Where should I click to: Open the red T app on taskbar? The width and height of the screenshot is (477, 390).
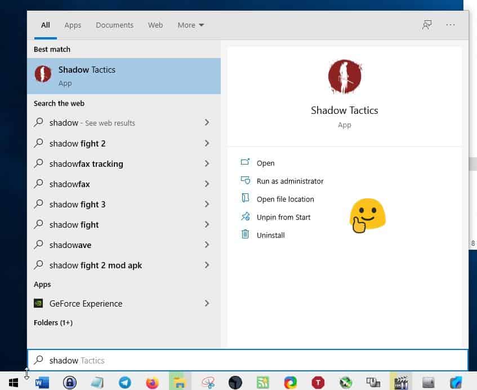318,382
